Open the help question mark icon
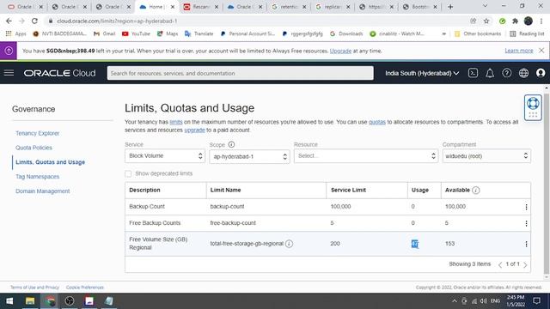 pos(506,73)
